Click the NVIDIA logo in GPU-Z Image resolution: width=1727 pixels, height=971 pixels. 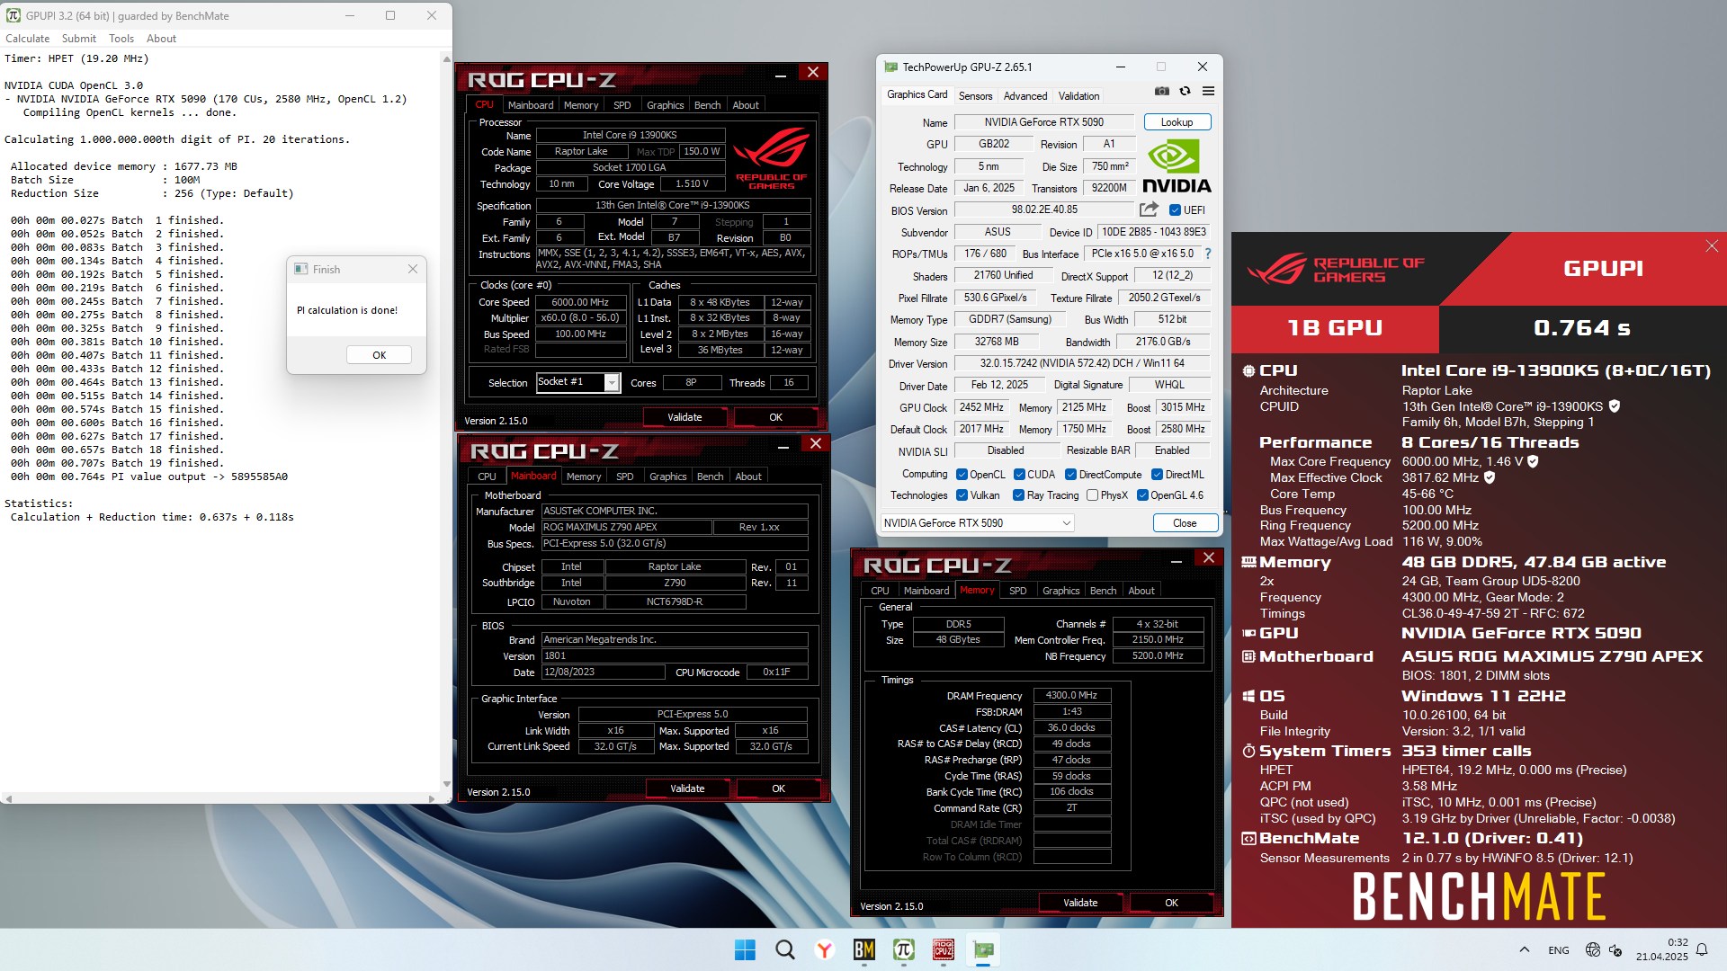pos(1177,166)
